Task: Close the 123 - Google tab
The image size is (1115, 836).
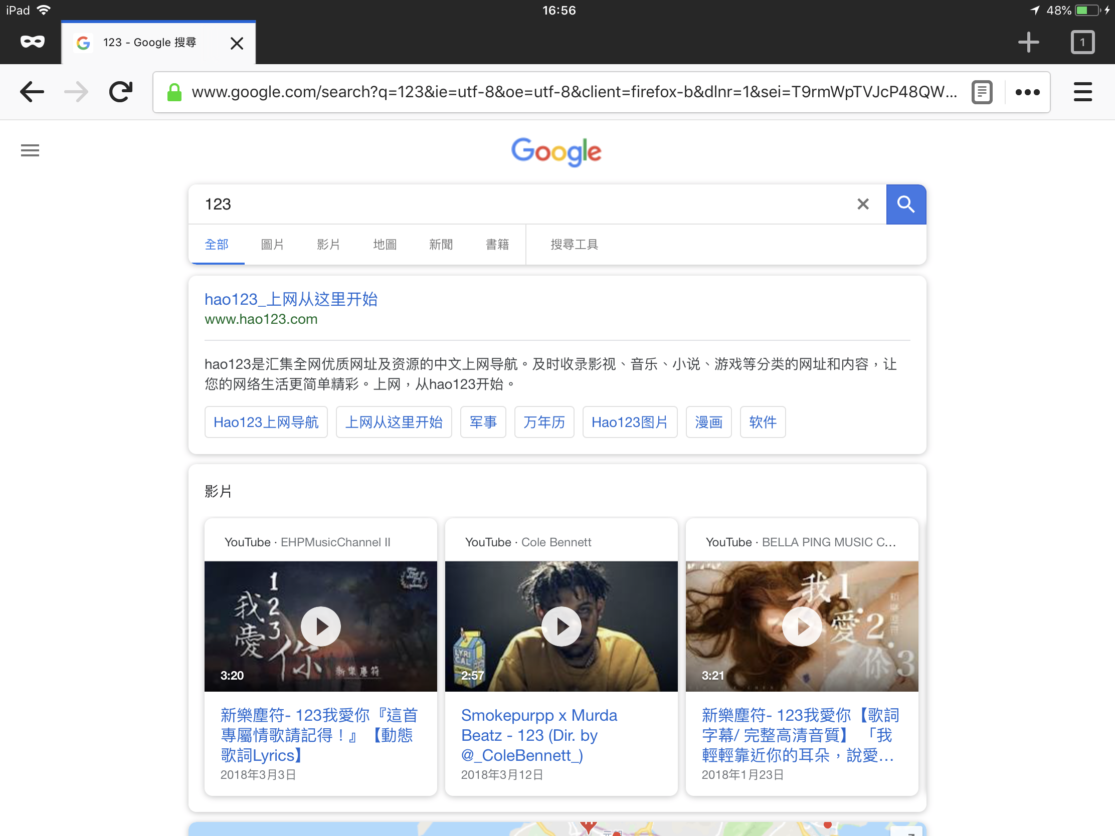Action: (237, 43)
